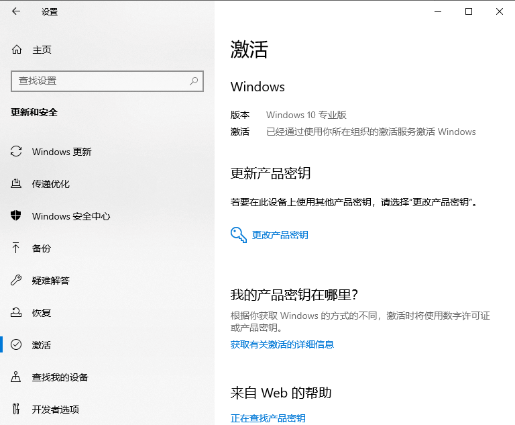Click the 更新产品密钥 heading
Image resolution: width=515 pixels, height=425 pixels.
[270, 173]
